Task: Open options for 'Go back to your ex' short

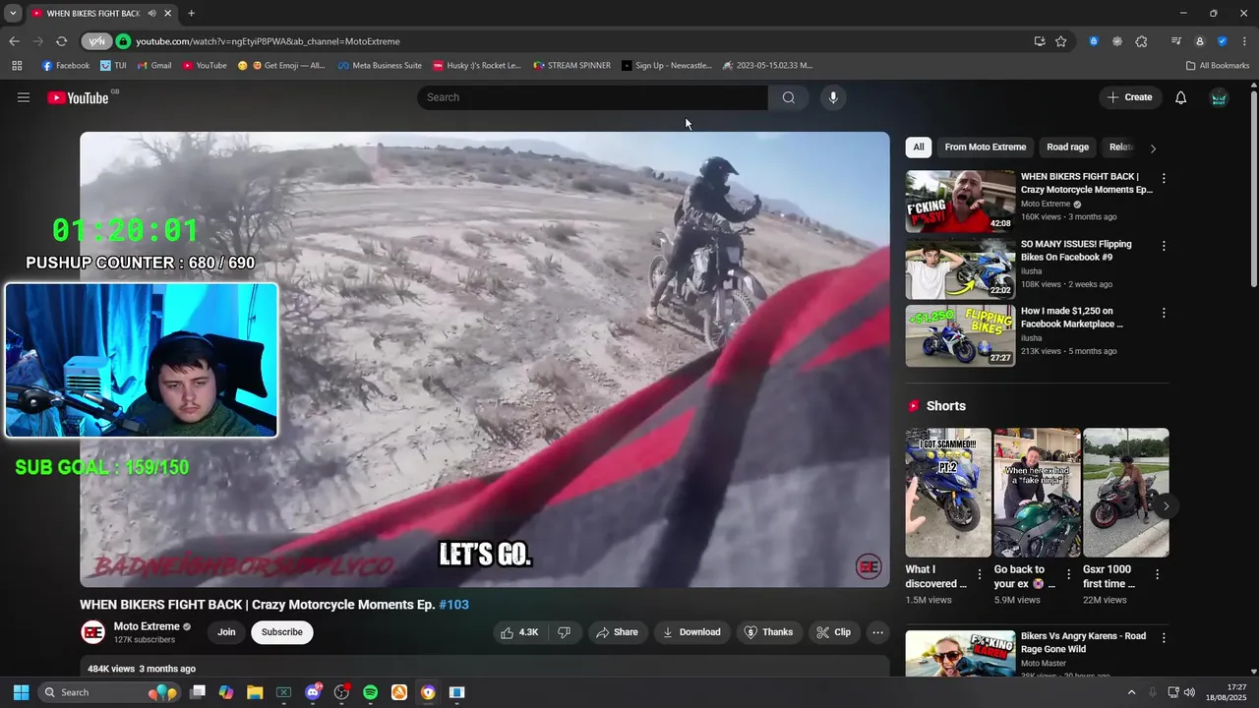Action: [1068, 574]
